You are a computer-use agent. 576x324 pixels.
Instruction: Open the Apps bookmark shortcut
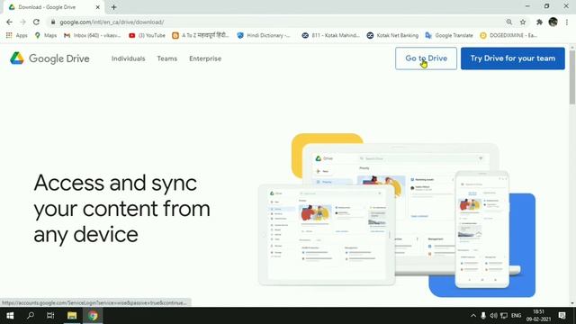point(17,35)
